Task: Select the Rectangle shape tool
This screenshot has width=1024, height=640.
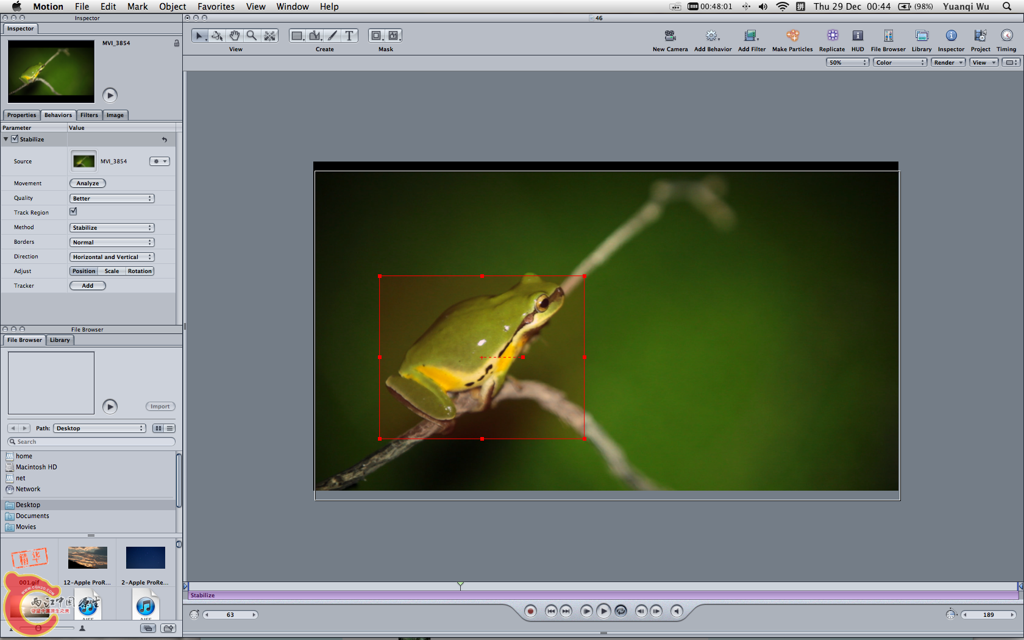Action: pos(297,36)
